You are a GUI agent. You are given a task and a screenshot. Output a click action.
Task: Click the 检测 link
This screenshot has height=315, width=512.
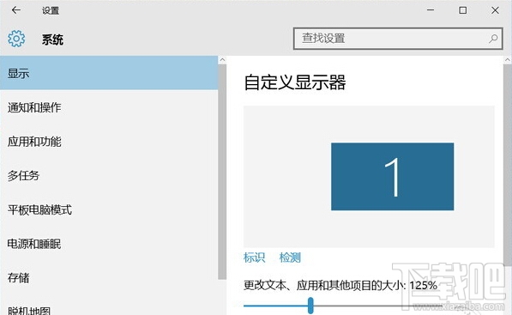[x=290, y=257]
